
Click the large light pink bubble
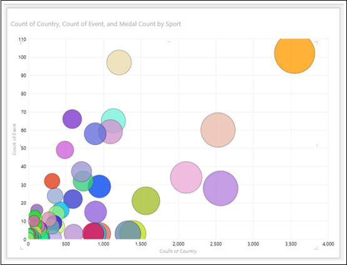click(186, 177)
